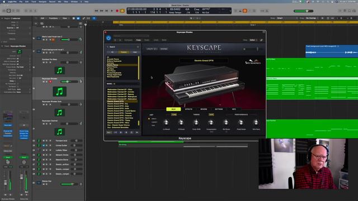Viewport: 358px width, 201px height.
Task: Start playback with the Play button
Action: click(112, 11)
